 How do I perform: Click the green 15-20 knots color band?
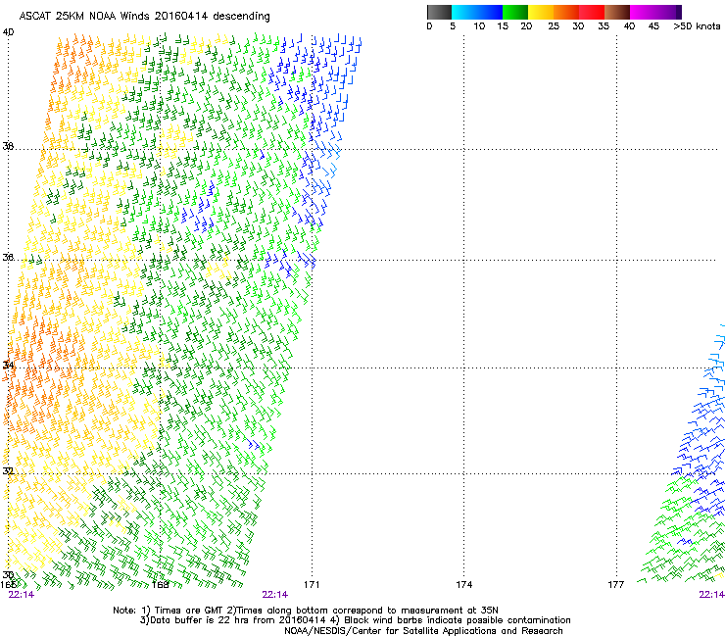click(x=515, y=12)
